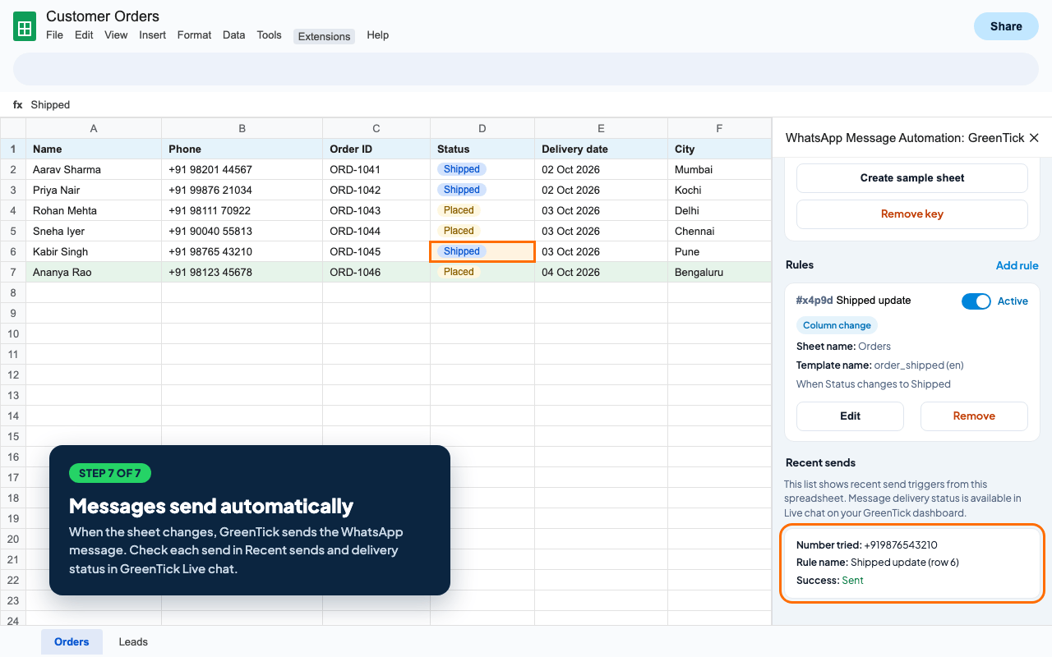Edit the Shipped update rule
The width and height of the screenshot is (1052, 657).
pyautogui.click(x=850, y=416)
